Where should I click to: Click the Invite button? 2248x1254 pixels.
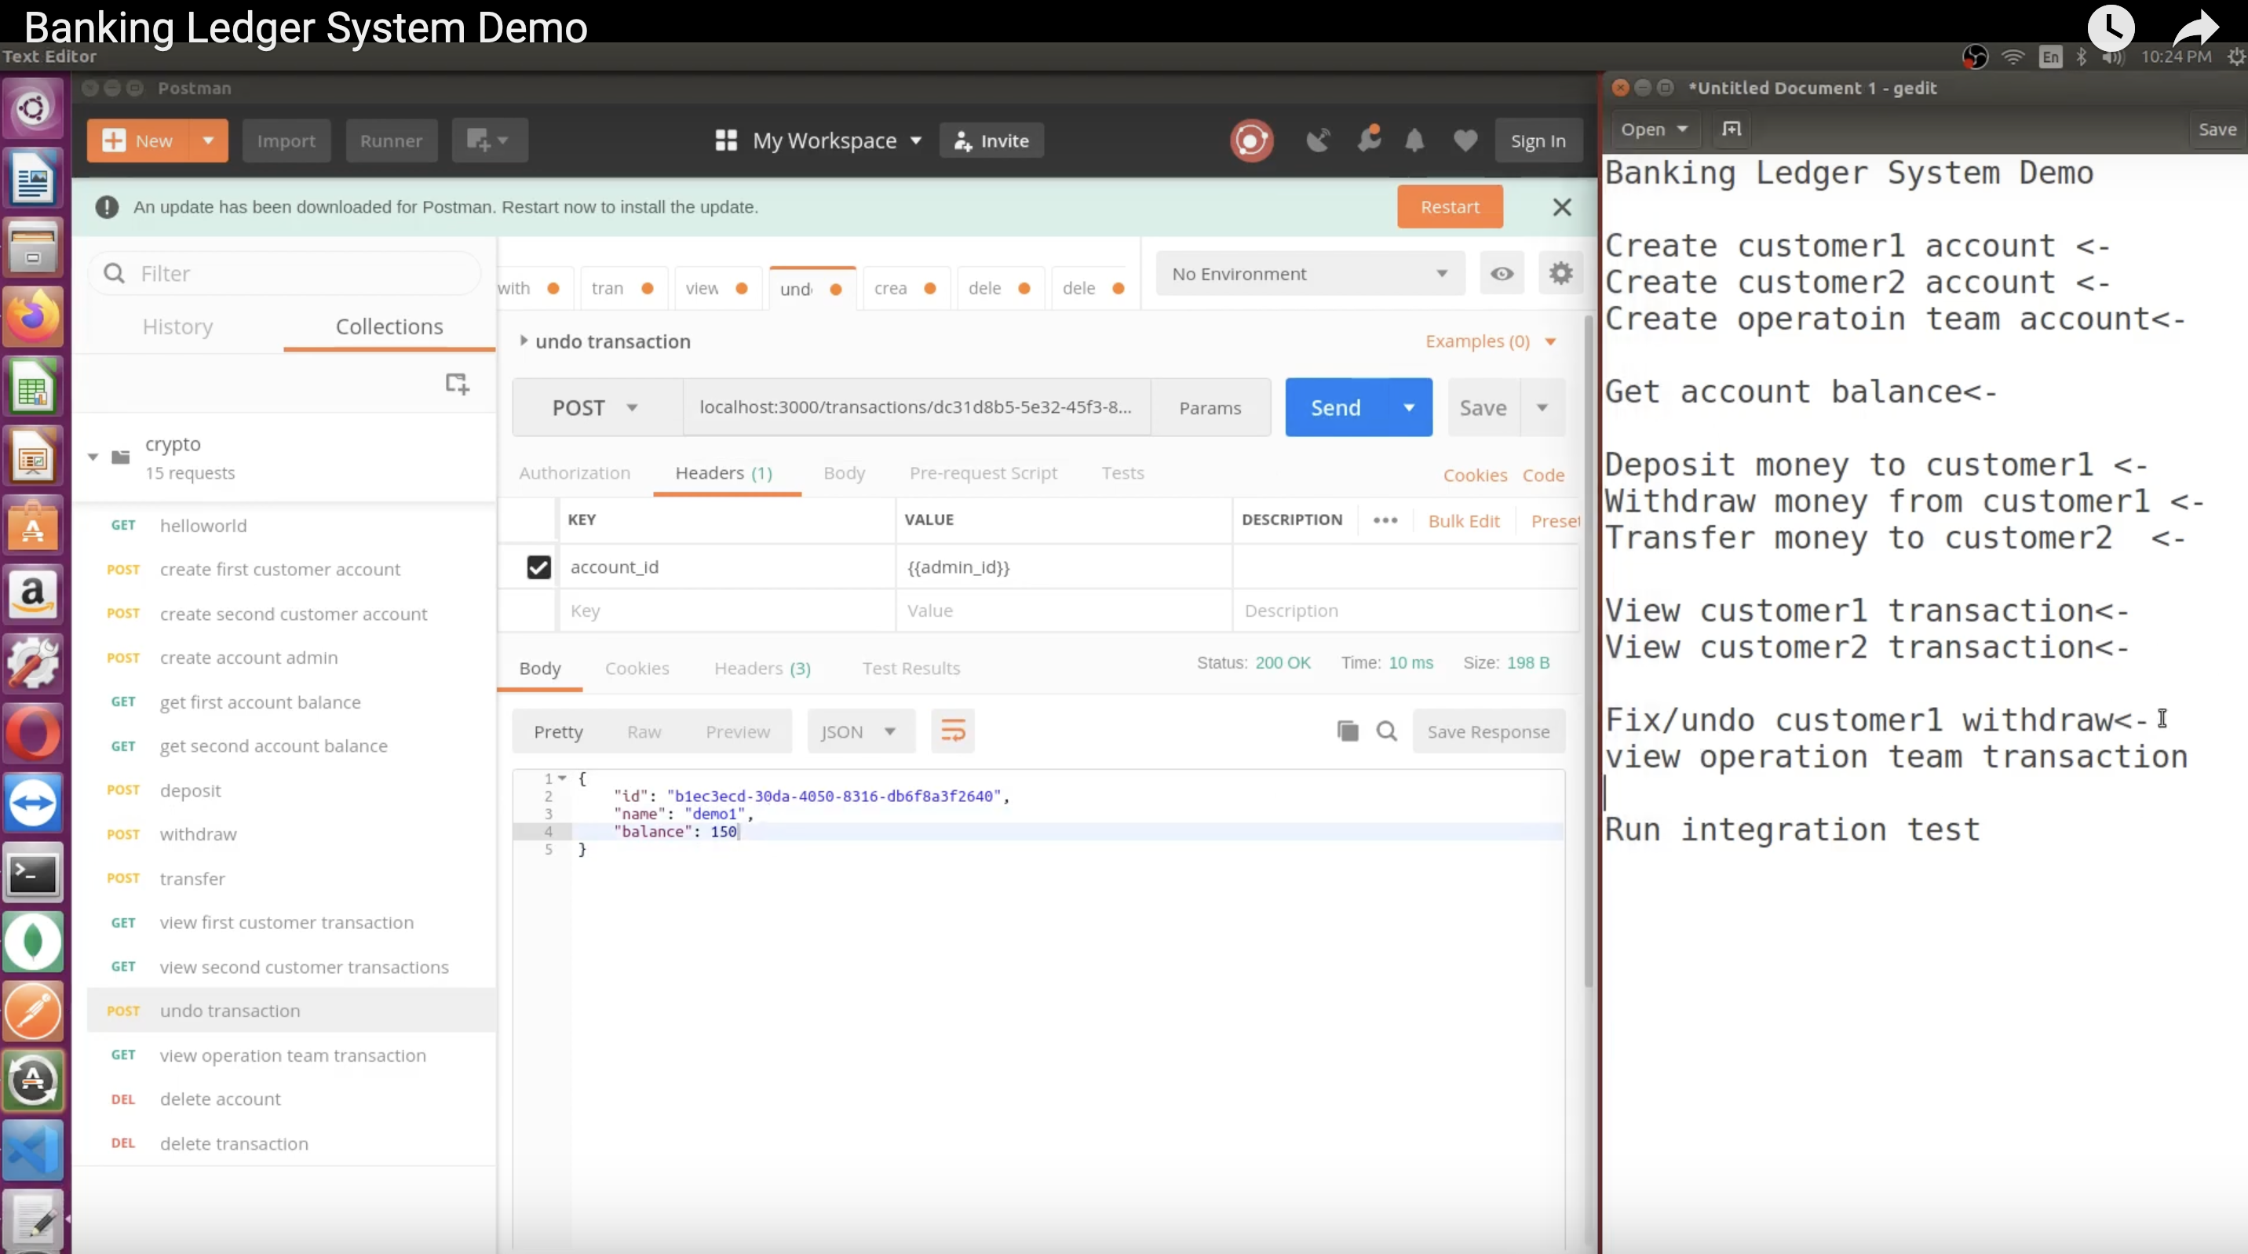tap(991, 140)
